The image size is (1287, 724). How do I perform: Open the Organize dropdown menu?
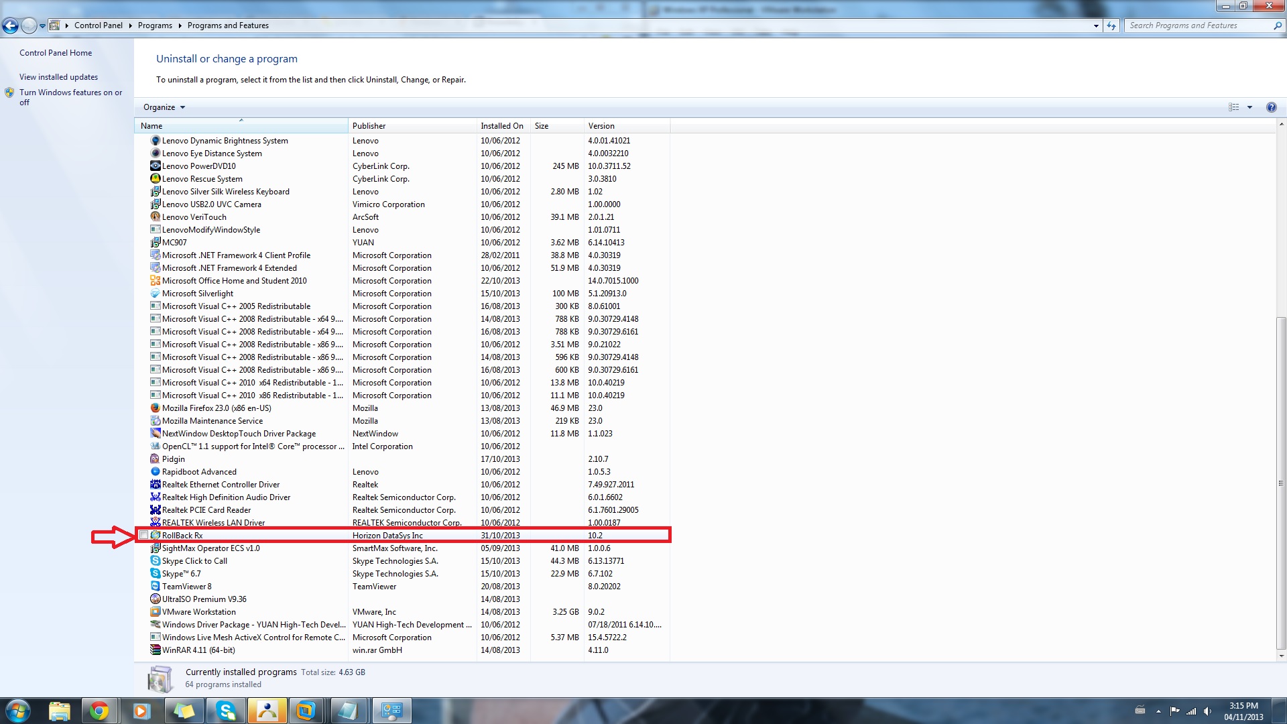(164, 107)
